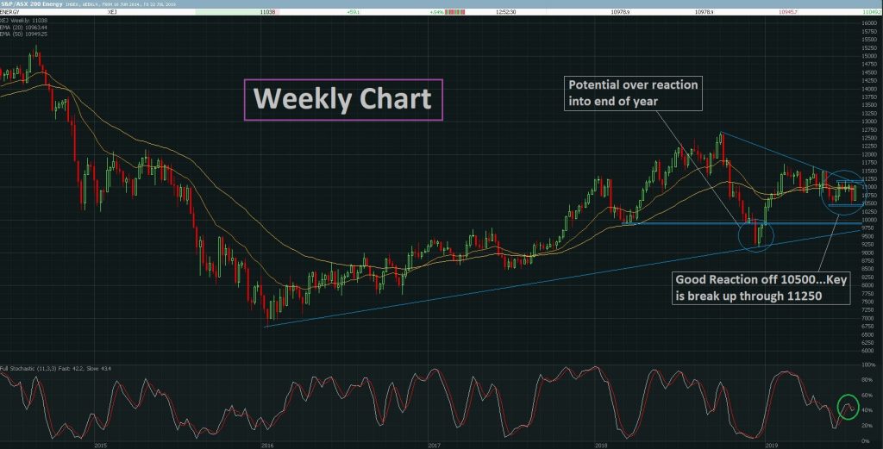This screenshot has height=449, width=883.
Task: Click the last price 11038 cell
Action: [267, 12]
